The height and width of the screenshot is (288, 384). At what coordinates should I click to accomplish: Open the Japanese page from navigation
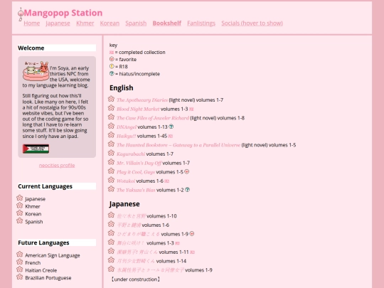tap(58, 23)
